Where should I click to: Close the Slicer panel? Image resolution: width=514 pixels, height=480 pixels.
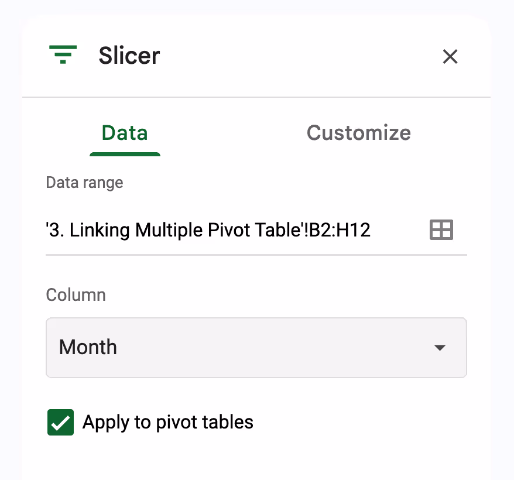click(x=450, y=56)
